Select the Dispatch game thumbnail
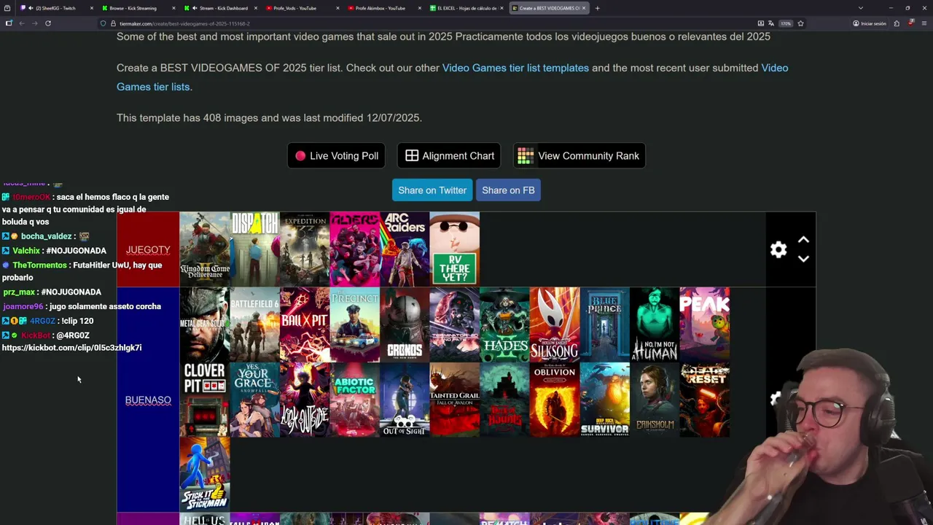 (x=254, y=249)
